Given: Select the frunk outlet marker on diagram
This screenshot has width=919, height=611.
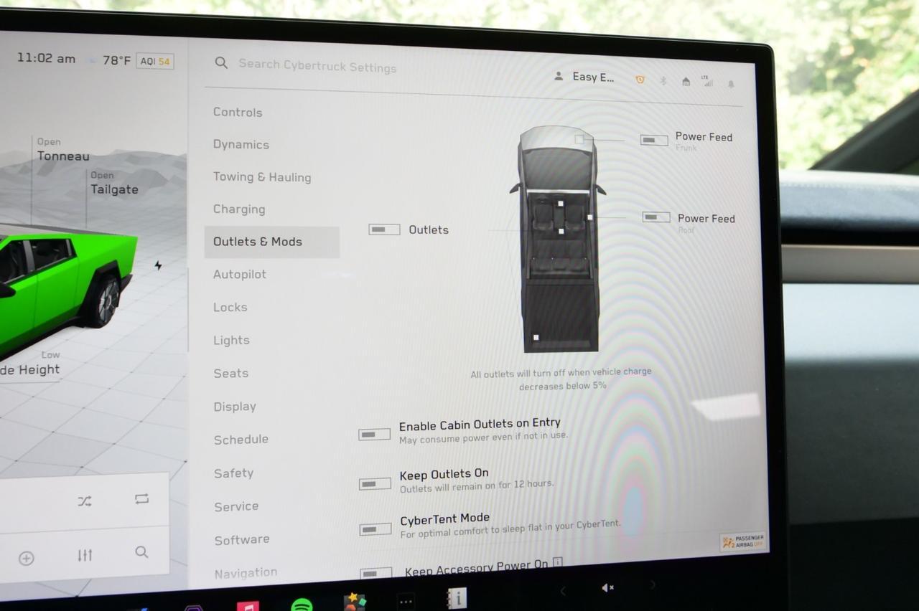Looking at the screenshot, I should [579, 139].
